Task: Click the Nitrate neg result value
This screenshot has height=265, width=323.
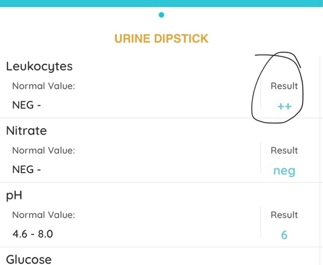Action: [x=284, y=171]
